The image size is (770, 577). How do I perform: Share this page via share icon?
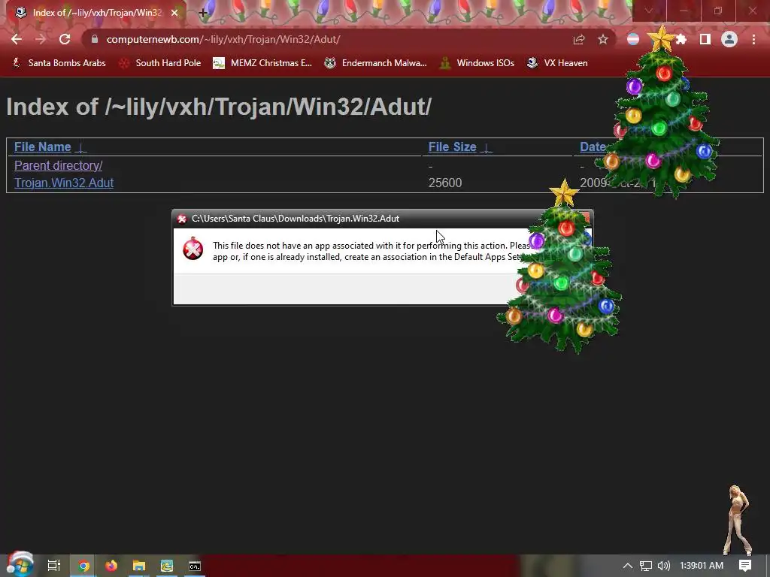point(579,39)
